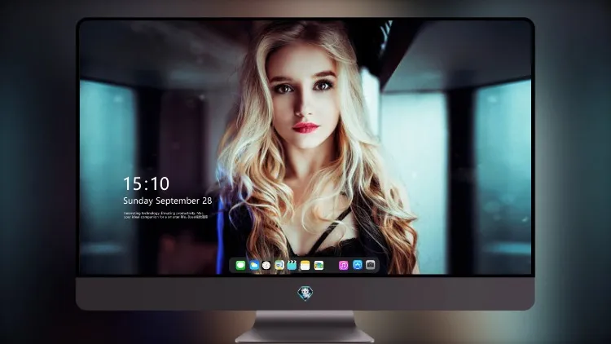Image resolution: width=611 pixels, height=344 pixels.
Task: Open the Camera app in dock
Action: click(x=371, y=265)
